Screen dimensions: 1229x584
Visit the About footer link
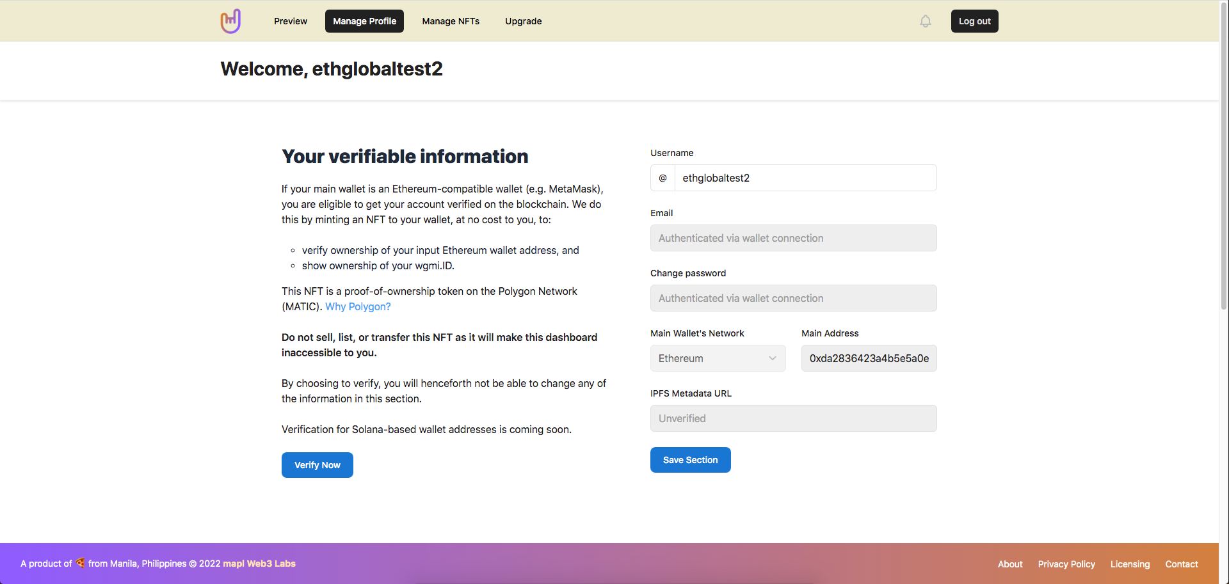[1010, 564]
